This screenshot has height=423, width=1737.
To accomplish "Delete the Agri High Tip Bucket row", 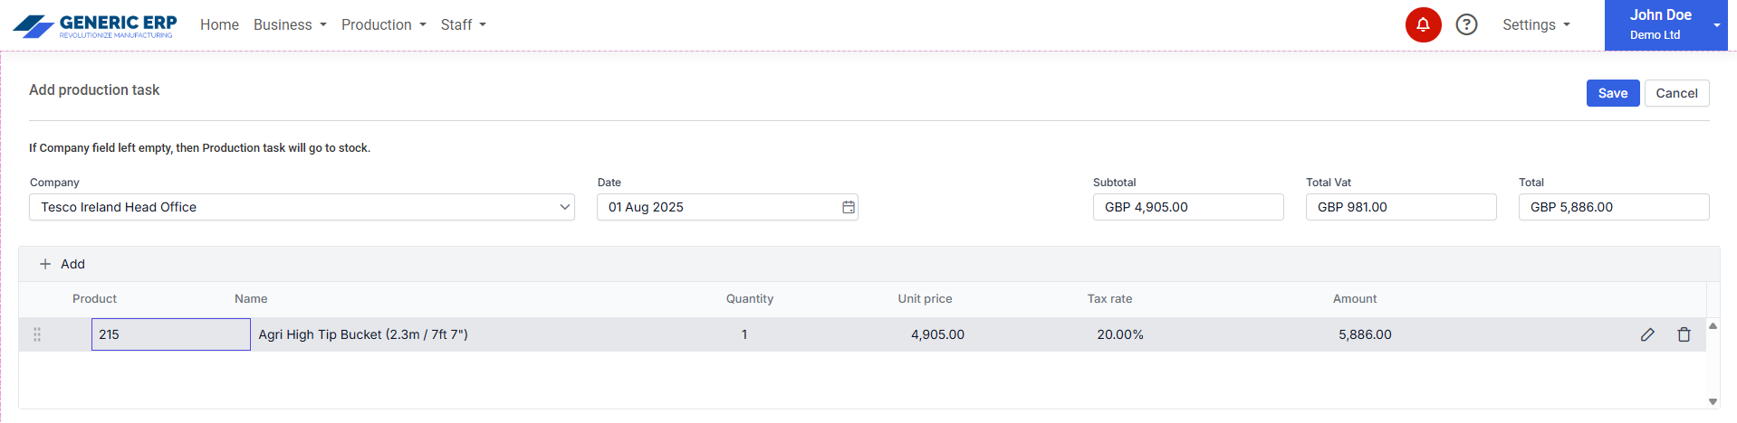I will point(1684,334).
